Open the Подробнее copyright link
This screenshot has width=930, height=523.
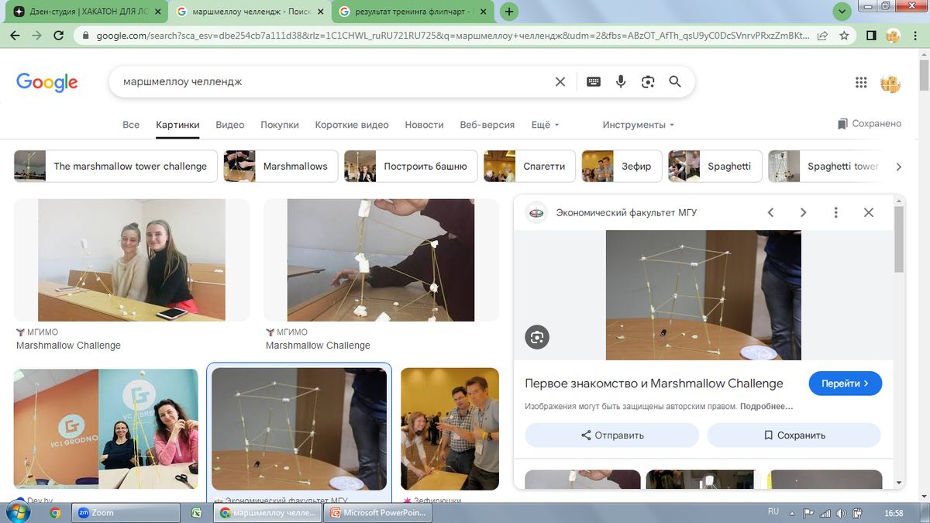point(767,406)
